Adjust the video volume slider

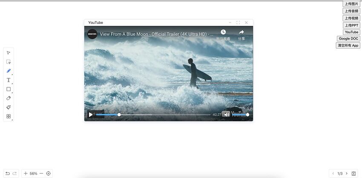240,115
